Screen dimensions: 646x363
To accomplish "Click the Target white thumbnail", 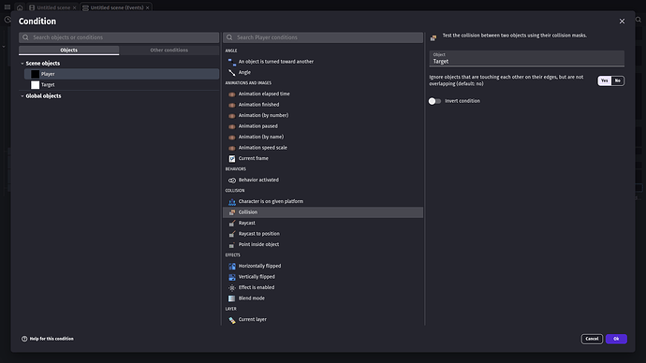I will (35, 85).
